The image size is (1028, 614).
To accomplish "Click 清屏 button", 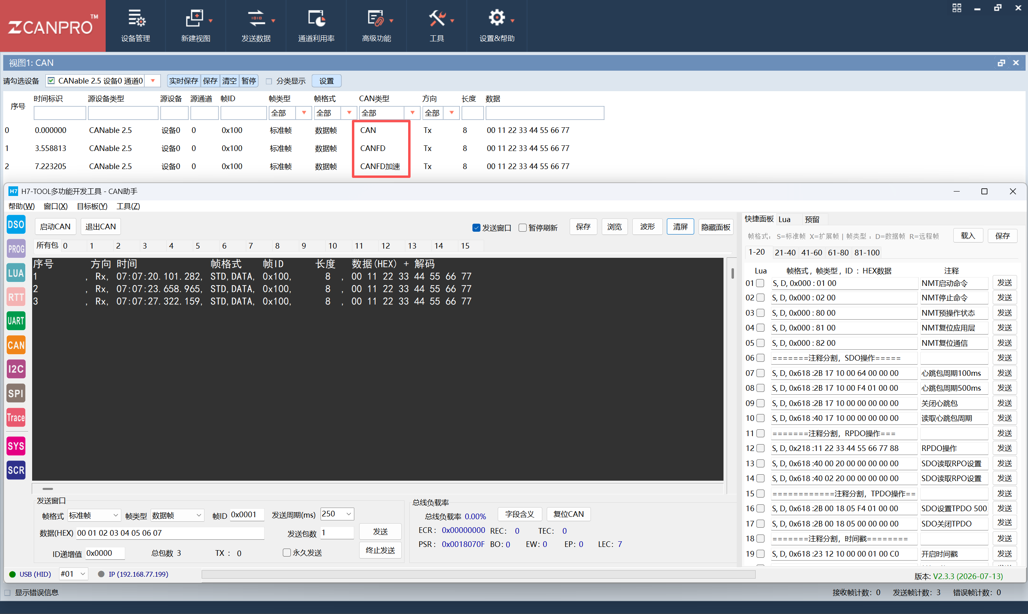I will tap(680, 227).
